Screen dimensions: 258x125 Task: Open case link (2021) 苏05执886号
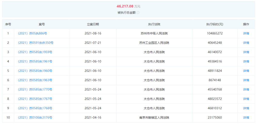pyautogui.click(x=33, y=34)
